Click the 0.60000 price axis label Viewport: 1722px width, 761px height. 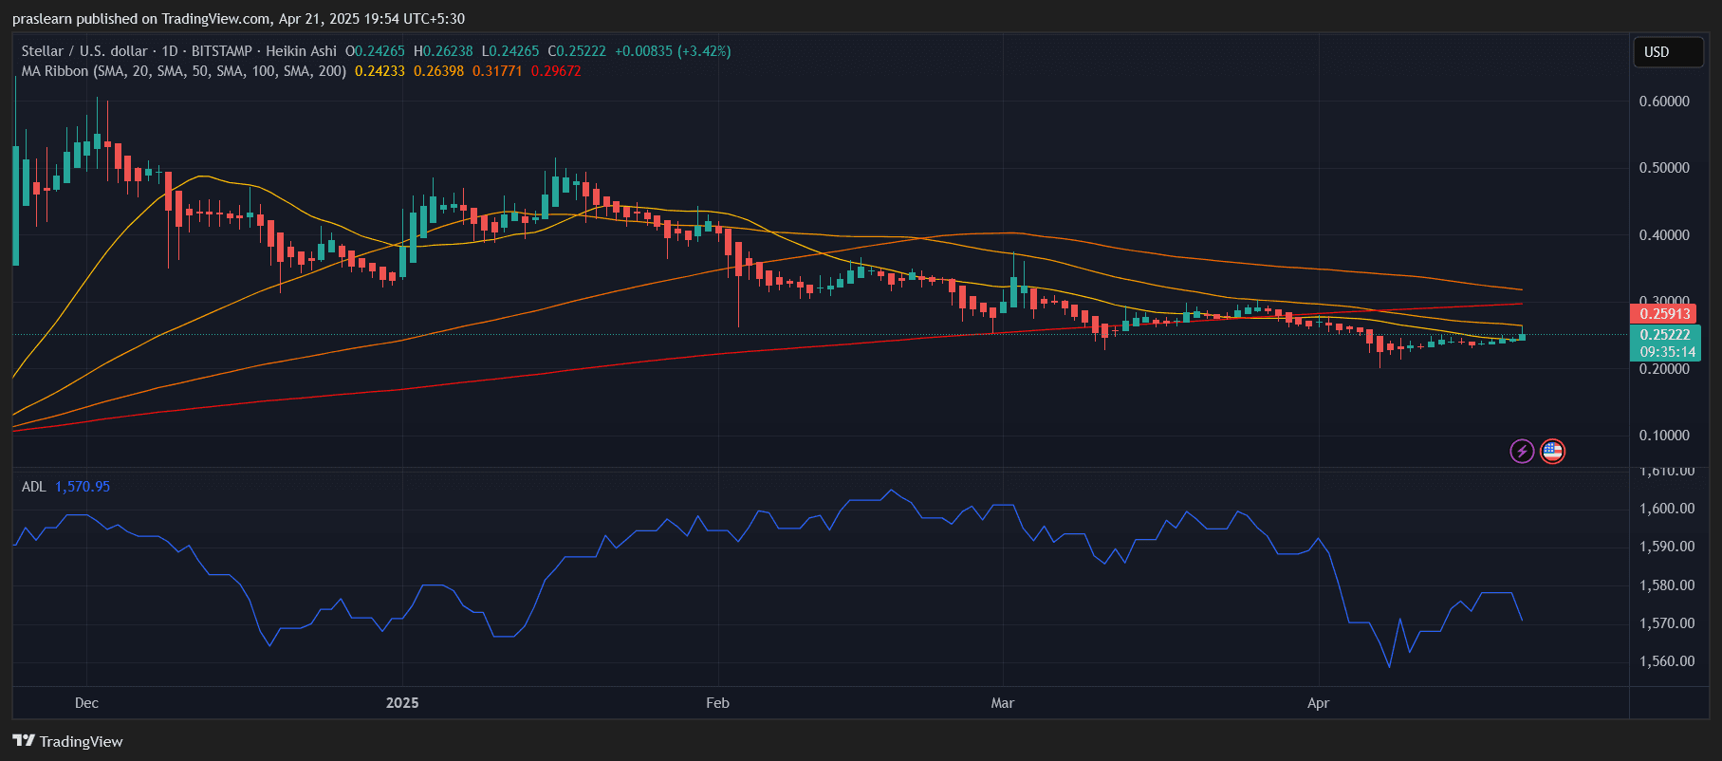[x=1664, y=102]
